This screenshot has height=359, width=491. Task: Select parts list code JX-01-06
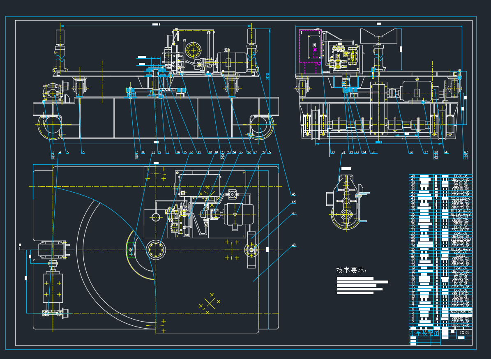461,176
